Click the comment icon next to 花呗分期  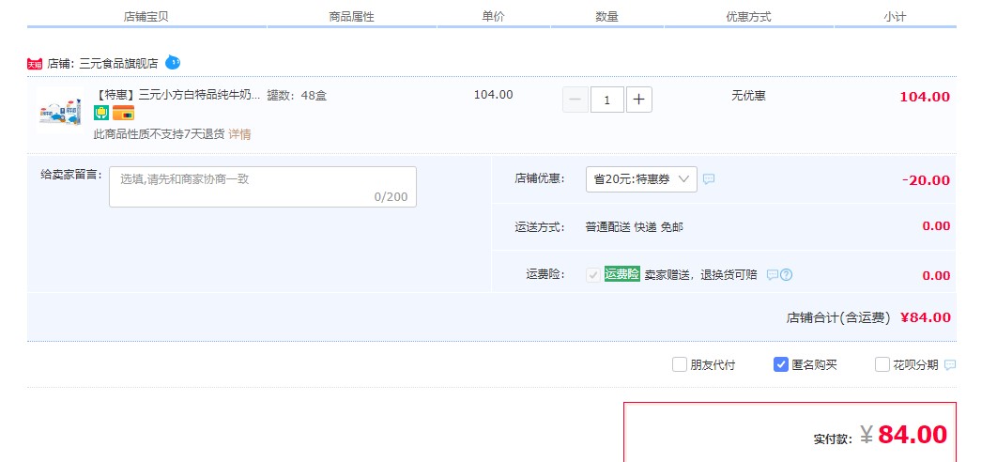click(950, 365)
